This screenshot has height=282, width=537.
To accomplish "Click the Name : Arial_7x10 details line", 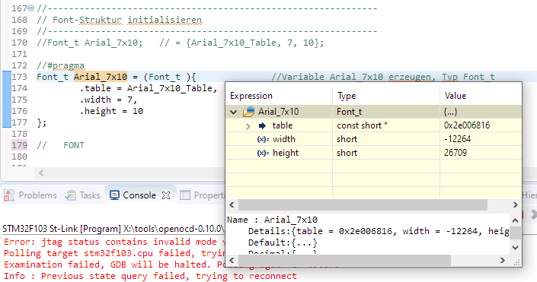I will click(x=272, y=220).
